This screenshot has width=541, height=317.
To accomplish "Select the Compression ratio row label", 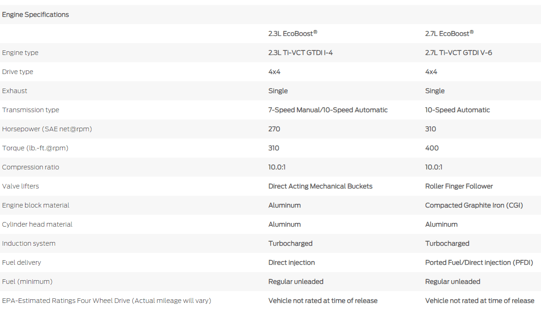I will (30, 167).
